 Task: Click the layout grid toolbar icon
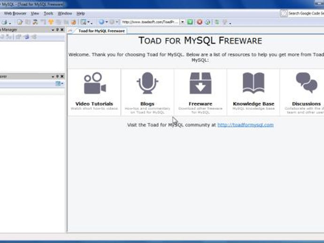(84, 22)
